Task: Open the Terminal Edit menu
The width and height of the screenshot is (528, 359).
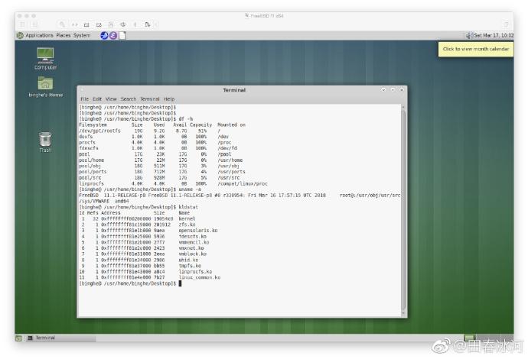Action: pyautogui.click(x=97, y=99)
